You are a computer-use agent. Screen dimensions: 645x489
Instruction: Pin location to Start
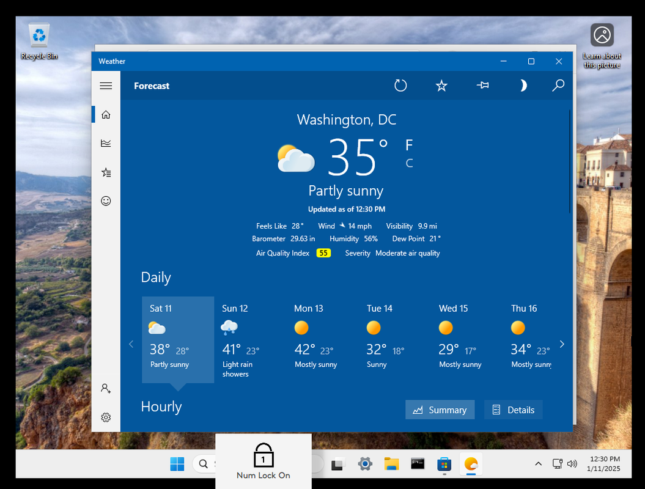click(x=482, y=85)
